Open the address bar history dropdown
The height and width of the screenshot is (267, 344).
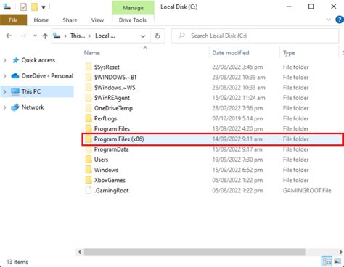pos(143,36)
